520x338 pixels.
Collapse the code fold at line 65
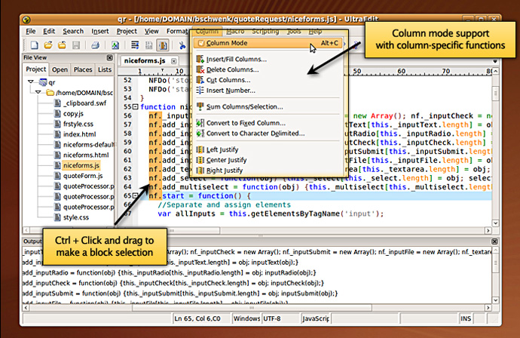point(134,196)
